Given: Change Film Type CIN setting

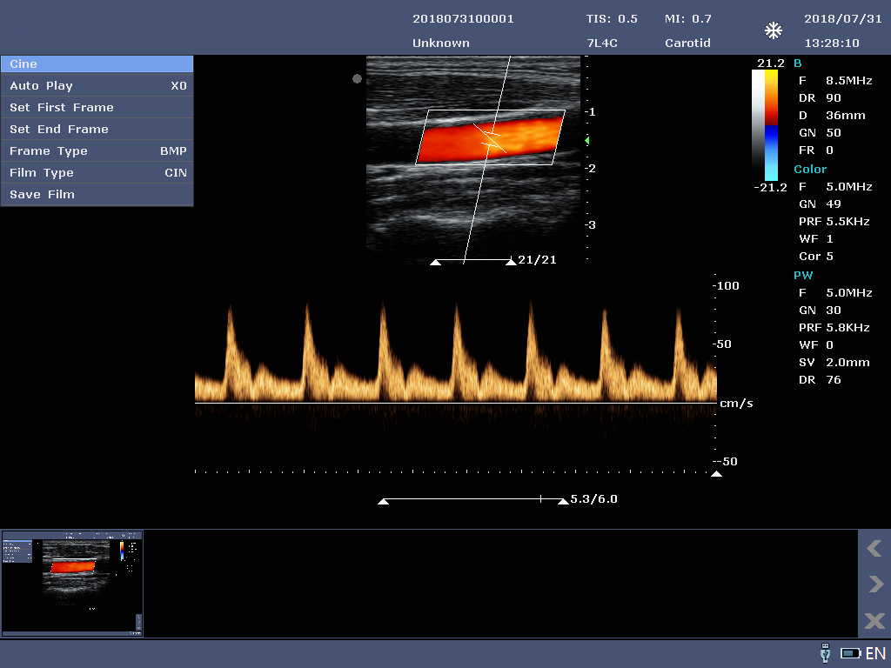Looking at the screenshot, I should point(97,173).
